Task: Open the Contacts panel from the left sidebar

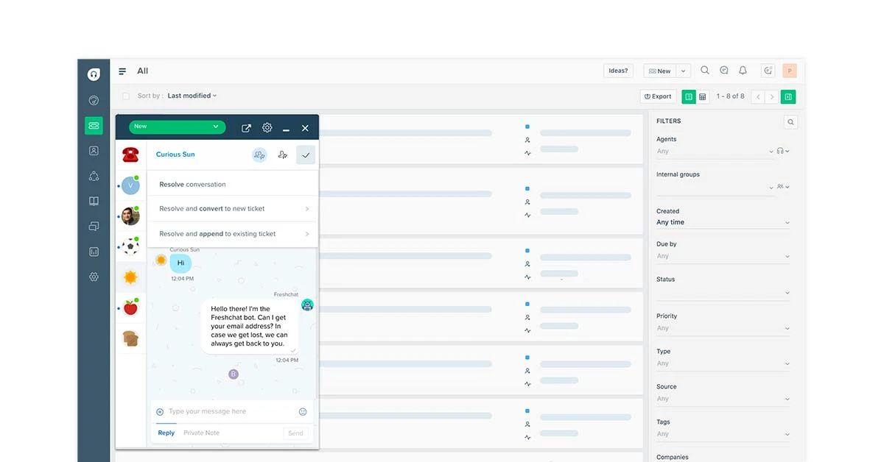Action: (x=94, y=150)
